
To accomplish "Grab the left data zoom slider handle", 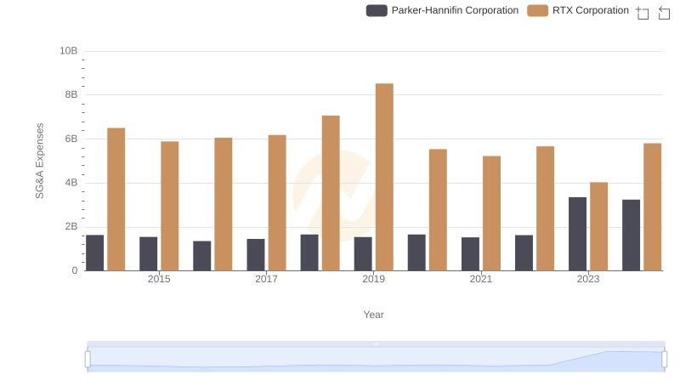I will 88,360.
